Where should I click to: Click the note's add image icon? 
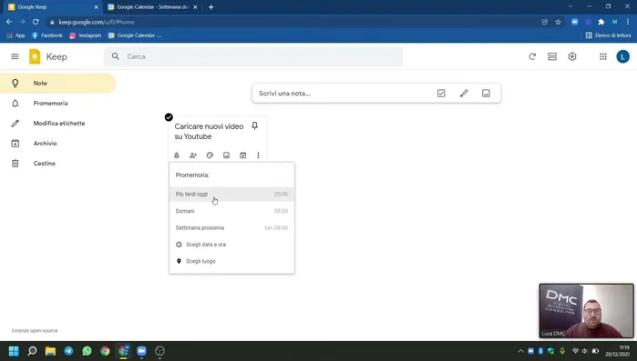pyautogui.click(x=226, y=155)
